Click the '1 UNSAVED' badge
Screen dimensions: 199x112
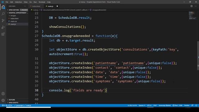[24, 10]
